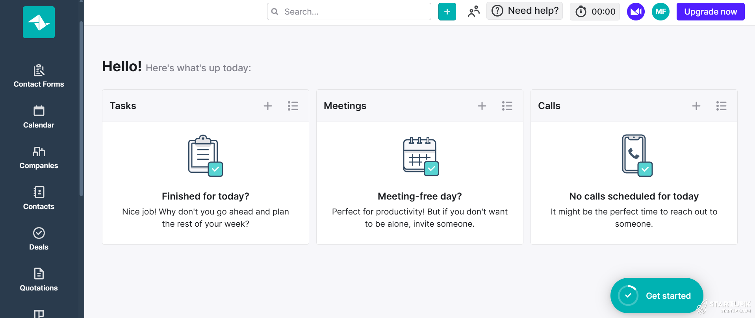Open the MF user profile menu
Image resolution: width=755 pixels, height=318 pixels.
pos(660,12)
